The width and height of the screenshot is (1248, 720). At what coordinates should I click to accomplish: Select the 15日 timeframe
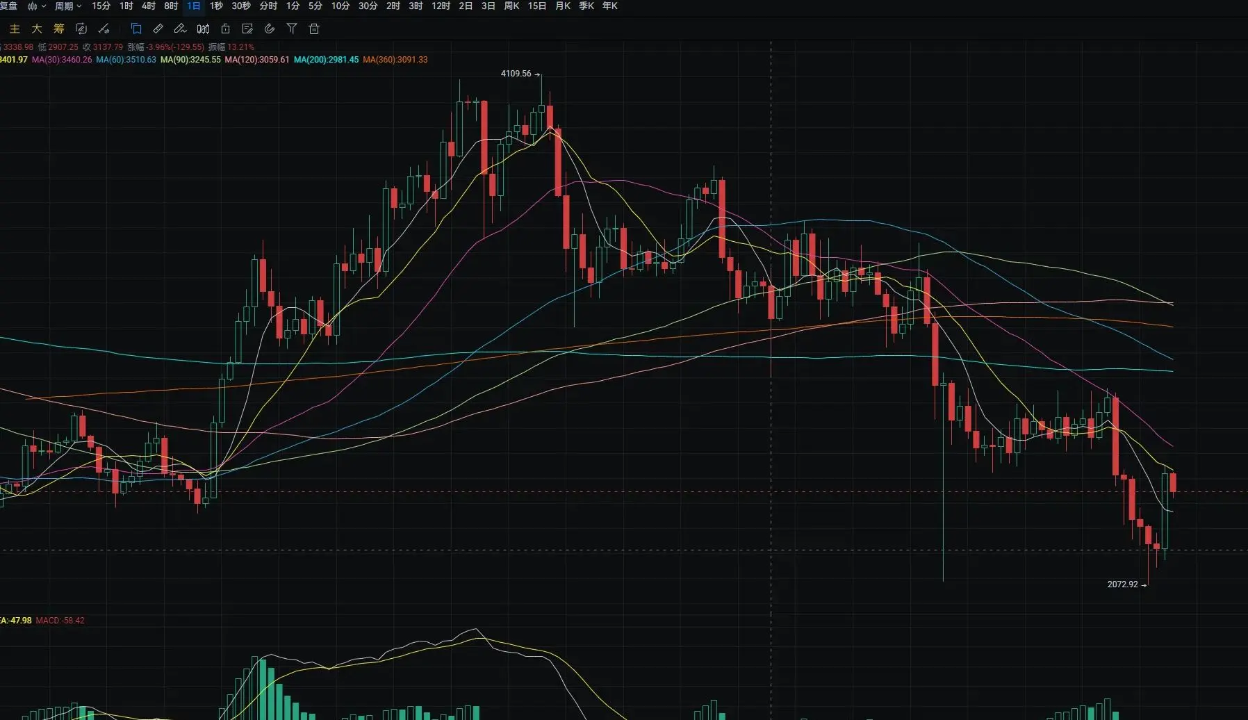pos(537,6)
